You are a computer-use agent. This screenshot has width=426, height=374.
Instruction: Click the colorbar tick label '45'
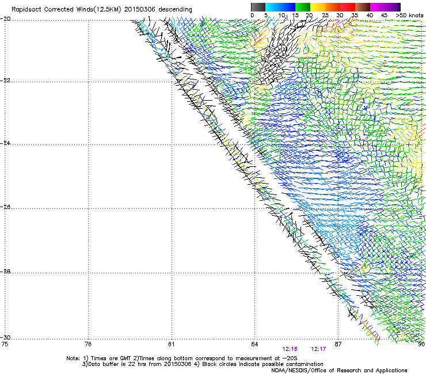pos(384,16)
